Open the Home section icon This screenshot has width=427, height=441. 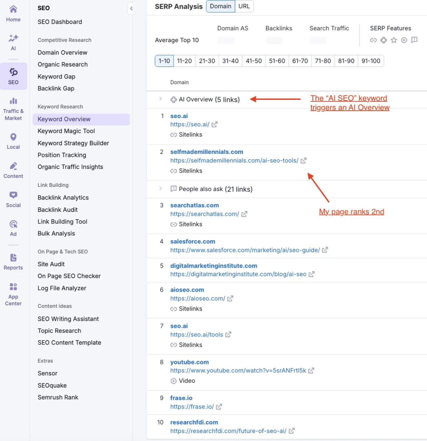point(13,9)
